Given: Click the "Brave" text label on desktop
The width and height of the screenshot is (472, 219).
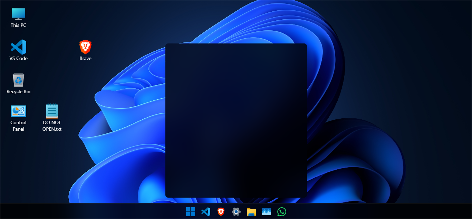Looking at the screenshot, I should tap(85, 58).
